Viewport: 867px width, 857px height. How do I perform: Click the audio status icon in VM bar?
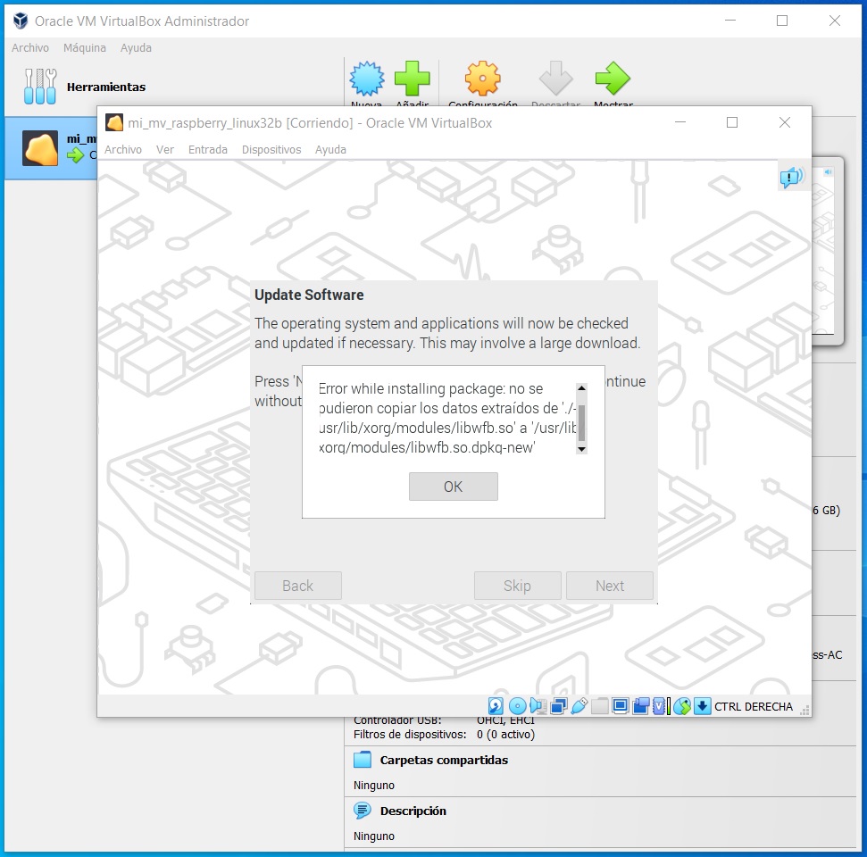[538, 706]
